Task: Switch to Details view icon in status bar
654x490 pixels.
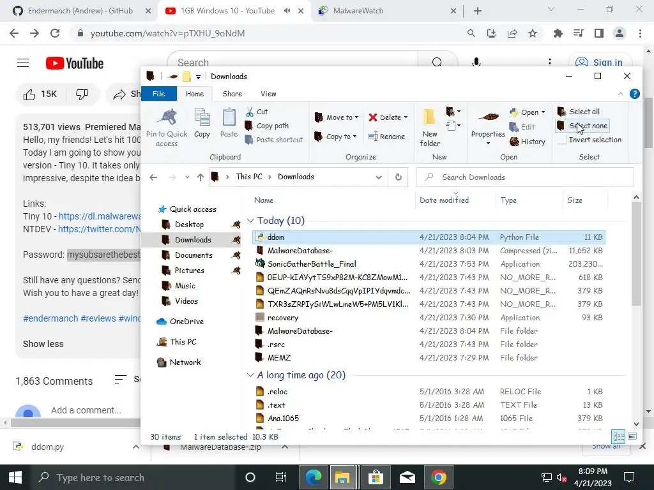Action: [x=618, y=436]
